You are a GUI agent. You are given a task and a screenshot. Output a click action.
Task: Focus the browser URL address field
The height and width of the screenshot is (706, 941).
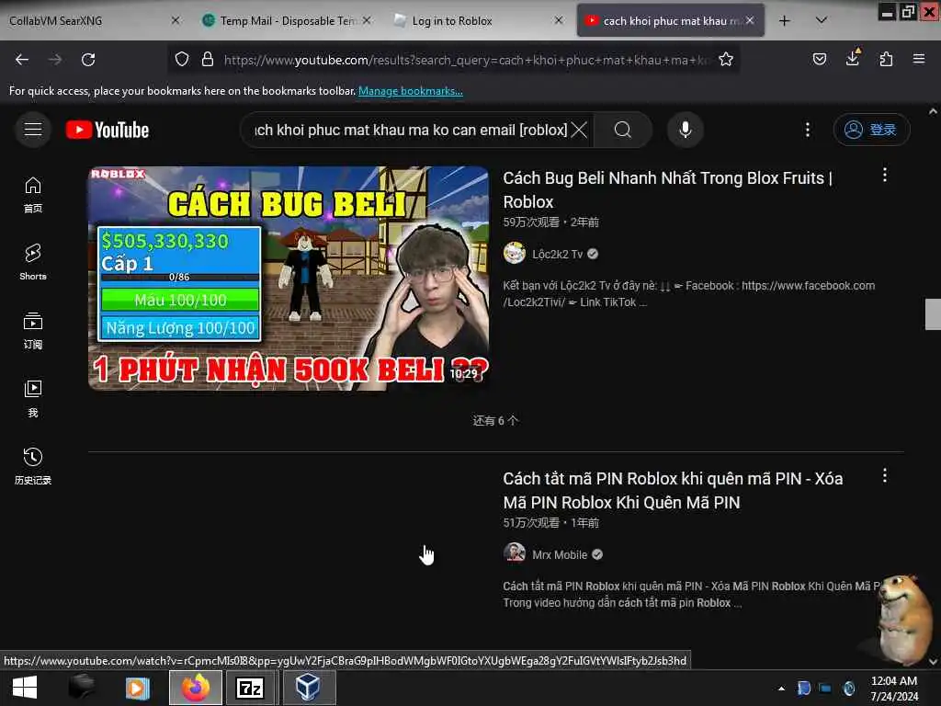click(x=466, y=60)
